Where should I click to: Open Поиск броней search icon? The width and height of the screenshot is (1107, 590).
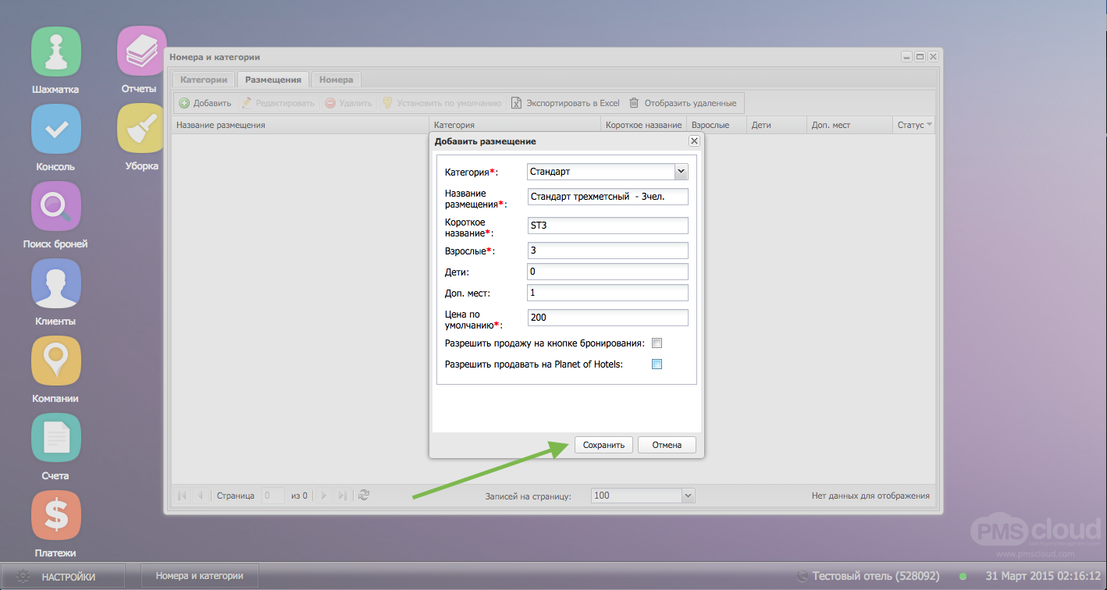point(55,207)
